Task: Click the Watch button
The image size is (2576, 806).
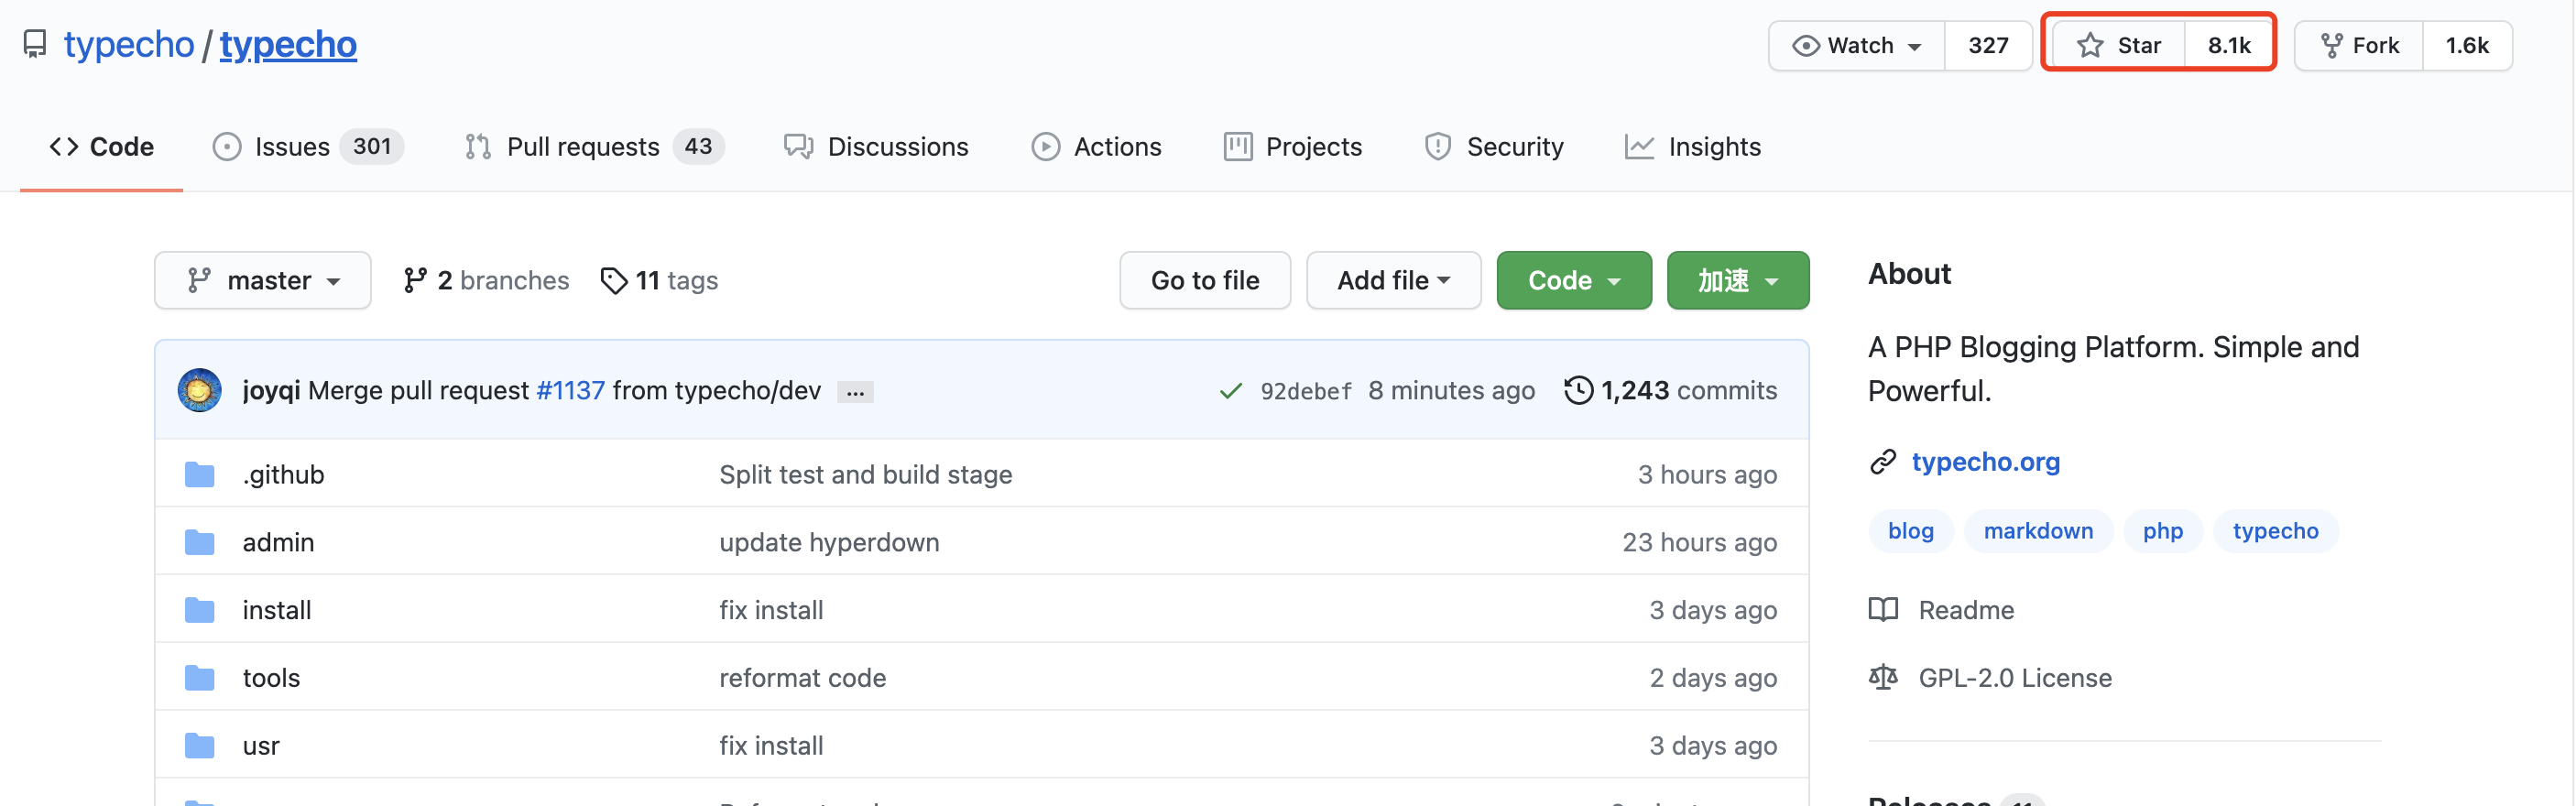Action: coord(1857,45)
